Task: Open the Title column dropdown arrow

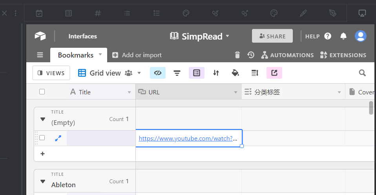Action: [129, 92]
